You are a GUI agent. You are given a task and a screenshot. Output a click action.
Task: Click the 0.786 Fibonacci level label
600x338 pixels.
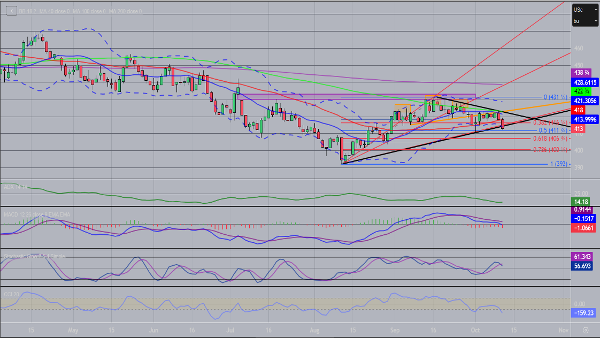click(550, 150)
